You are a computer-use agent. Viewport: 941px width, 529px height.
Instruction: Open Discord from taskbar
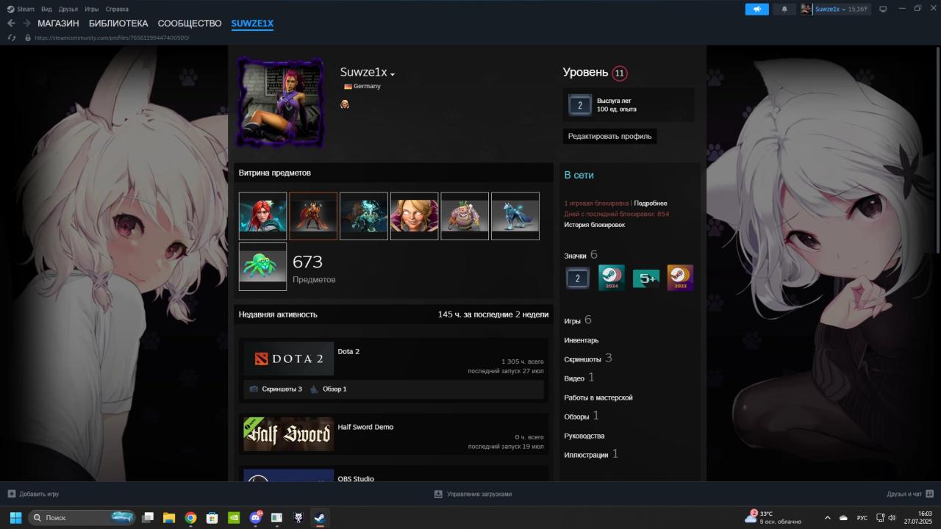pyautogui.click(x=255, y=517)
